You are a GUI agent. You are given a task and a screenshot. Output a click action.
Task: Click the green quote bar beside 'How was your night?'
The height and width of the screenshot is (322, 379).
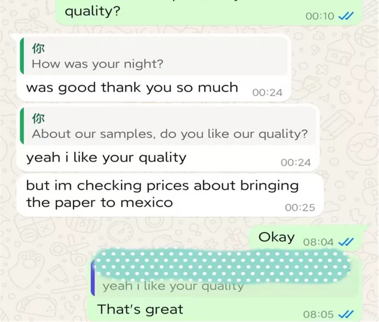tap(22, 56)
